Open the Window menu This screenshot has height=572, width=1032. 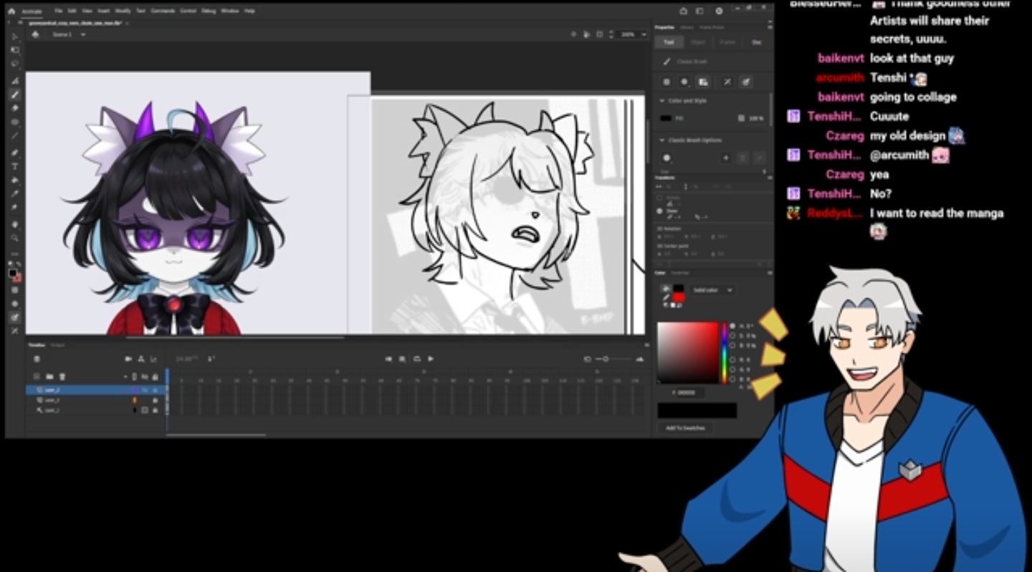(x=229, y=11)
